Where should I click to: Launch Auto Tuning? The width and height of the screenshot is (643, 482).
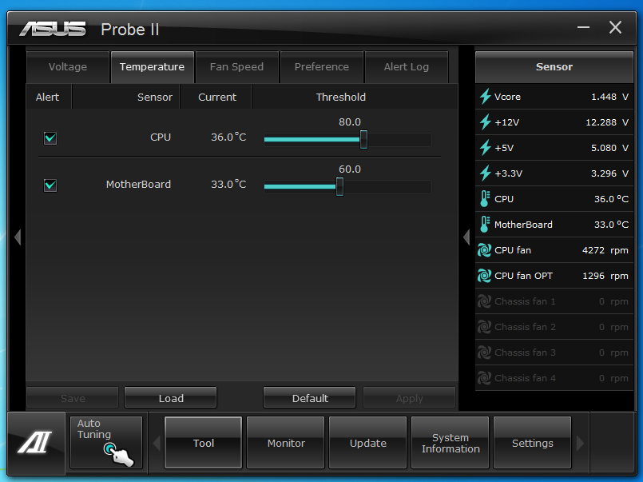(x=106, y=443)
